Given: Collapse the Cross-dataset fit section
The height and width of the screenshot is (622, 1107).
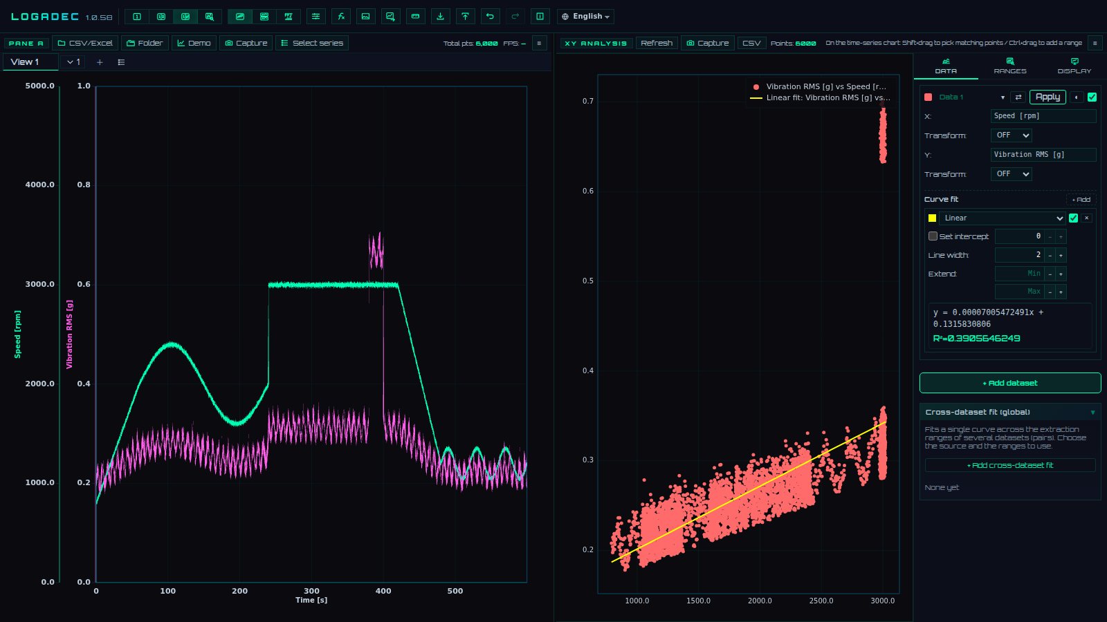Looking at the screenshot, I should click(1093, 413).
